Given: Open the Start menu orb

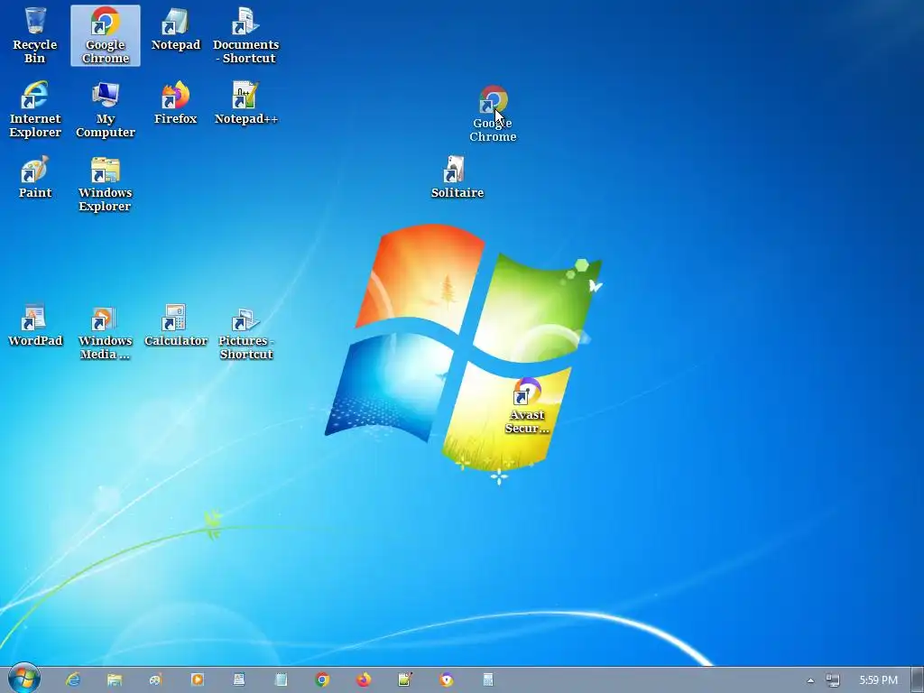Looking at the screenshot, I should coord(24,679).
